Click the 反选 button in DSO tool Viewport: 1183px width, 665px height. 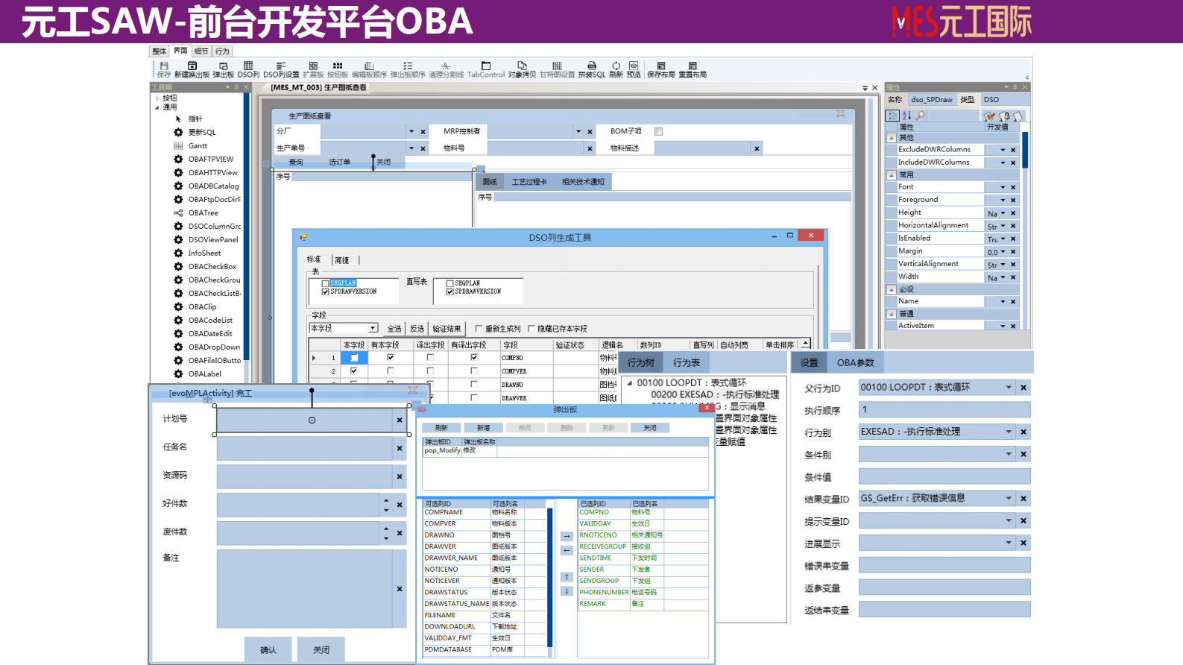click(417, 329)
